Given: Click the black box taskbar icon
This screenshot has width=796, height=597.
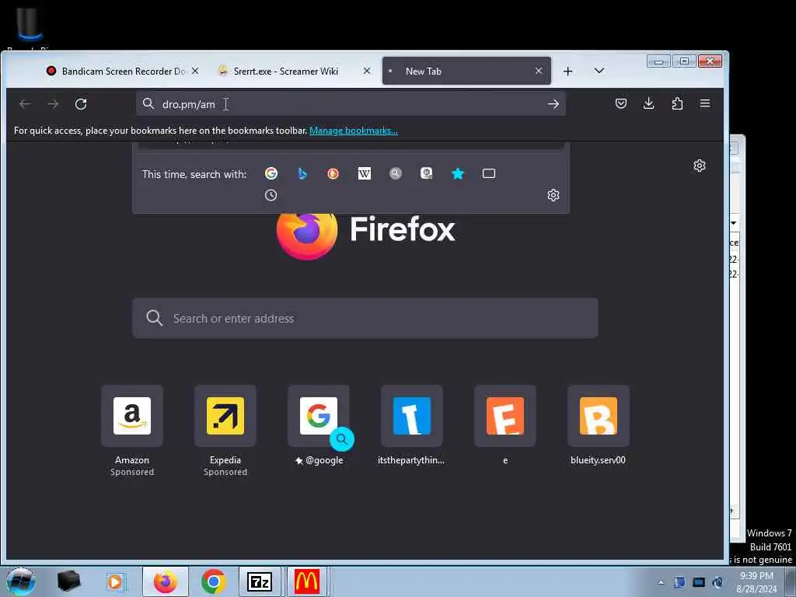Looking at the screenshot, I should [68, 581].
